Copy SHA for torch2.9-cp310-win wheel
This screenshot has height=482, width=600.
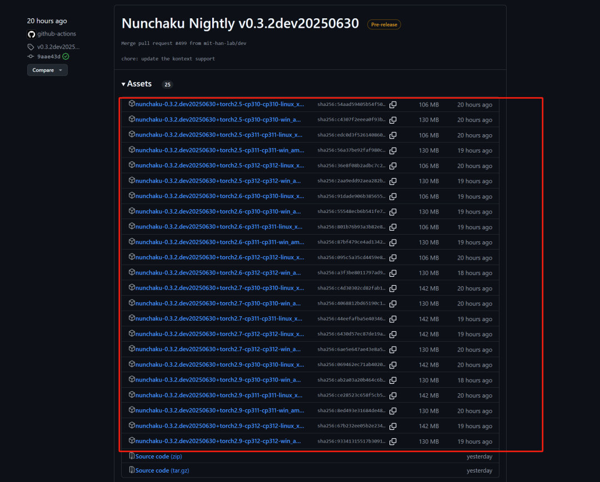tap(393, 380)
